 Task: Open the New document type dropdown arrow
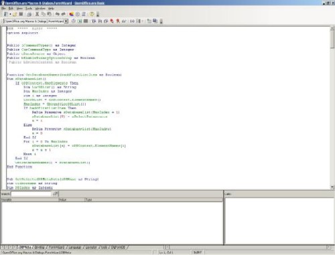(10, 14)
